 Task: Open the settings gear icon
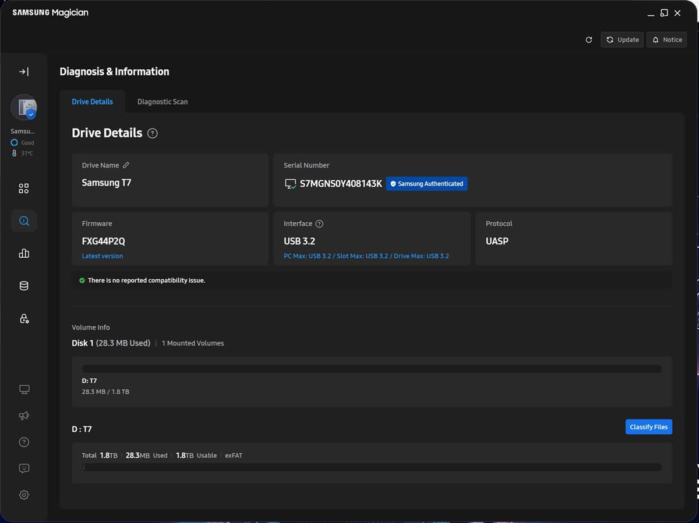24,495
